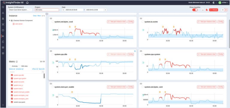Viewport: 230px width, 108px height.
Task: Click drag handle on system.io.svctm card
Action: (x=141, y=18)
